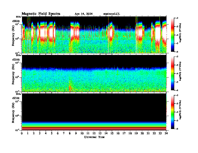
Task: Click the "dH/dt" panel label
Action: tap(16, 21)
